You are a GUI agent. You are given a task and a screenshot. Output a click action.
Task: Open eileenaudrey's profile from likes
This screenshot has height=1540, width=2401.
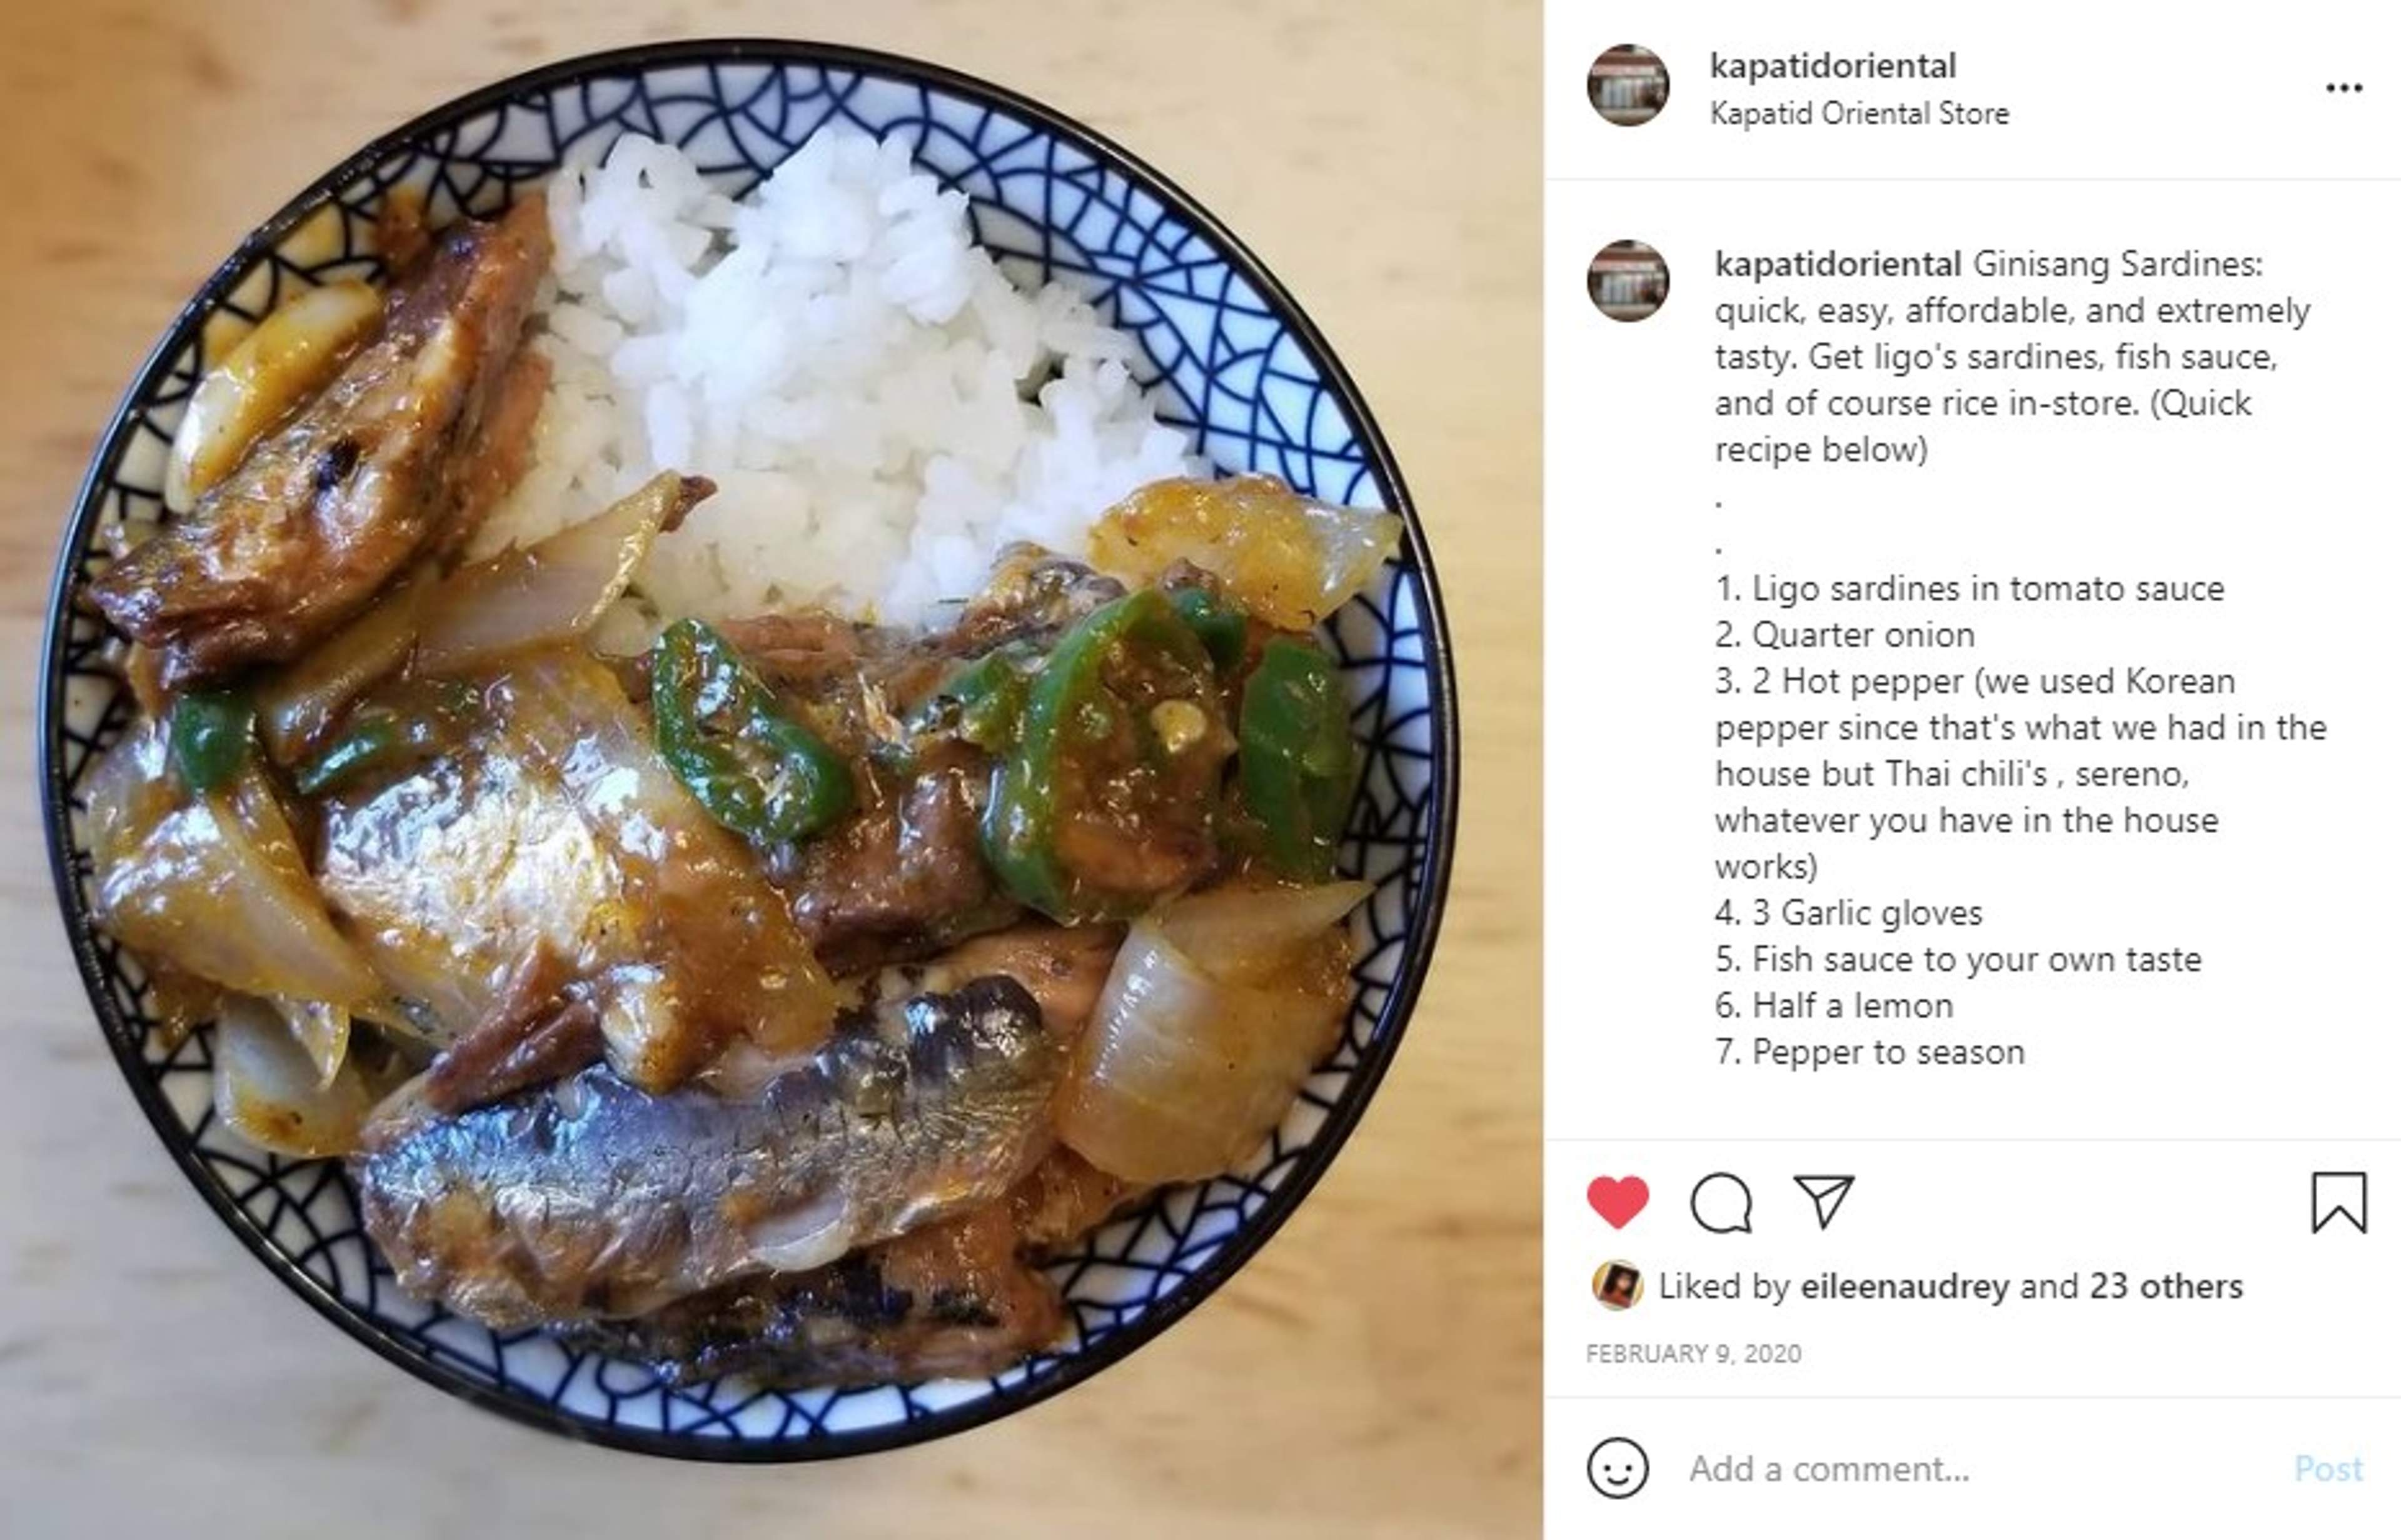1904,1286
